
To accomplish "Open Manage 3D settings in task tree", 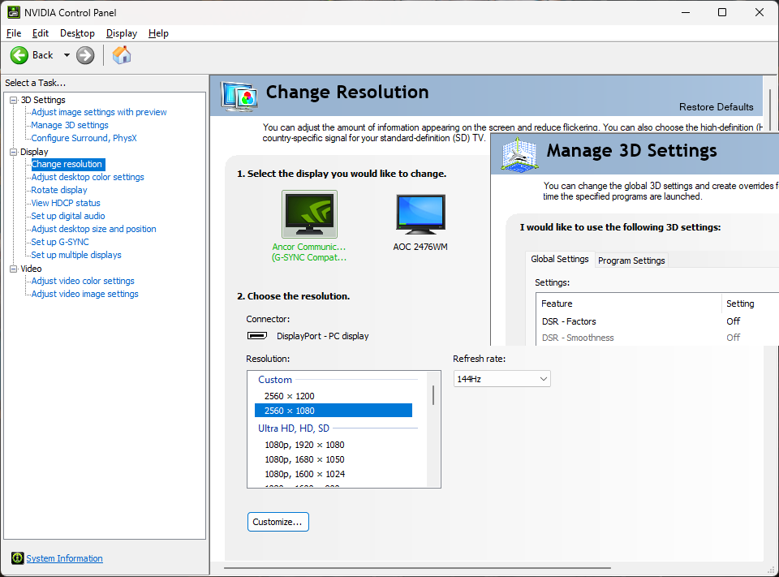I will point(70,125).
